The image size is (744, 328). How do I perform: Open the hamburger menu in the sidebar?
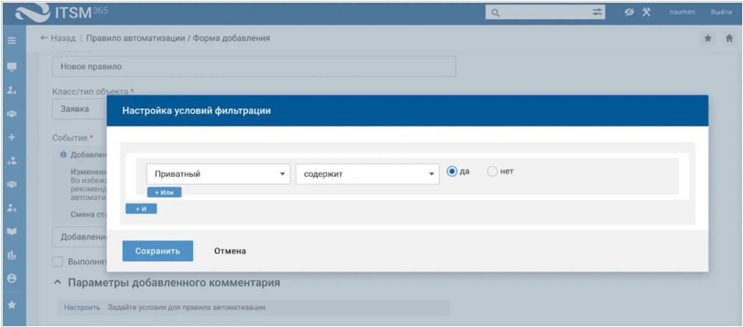[x=12, y=42]
